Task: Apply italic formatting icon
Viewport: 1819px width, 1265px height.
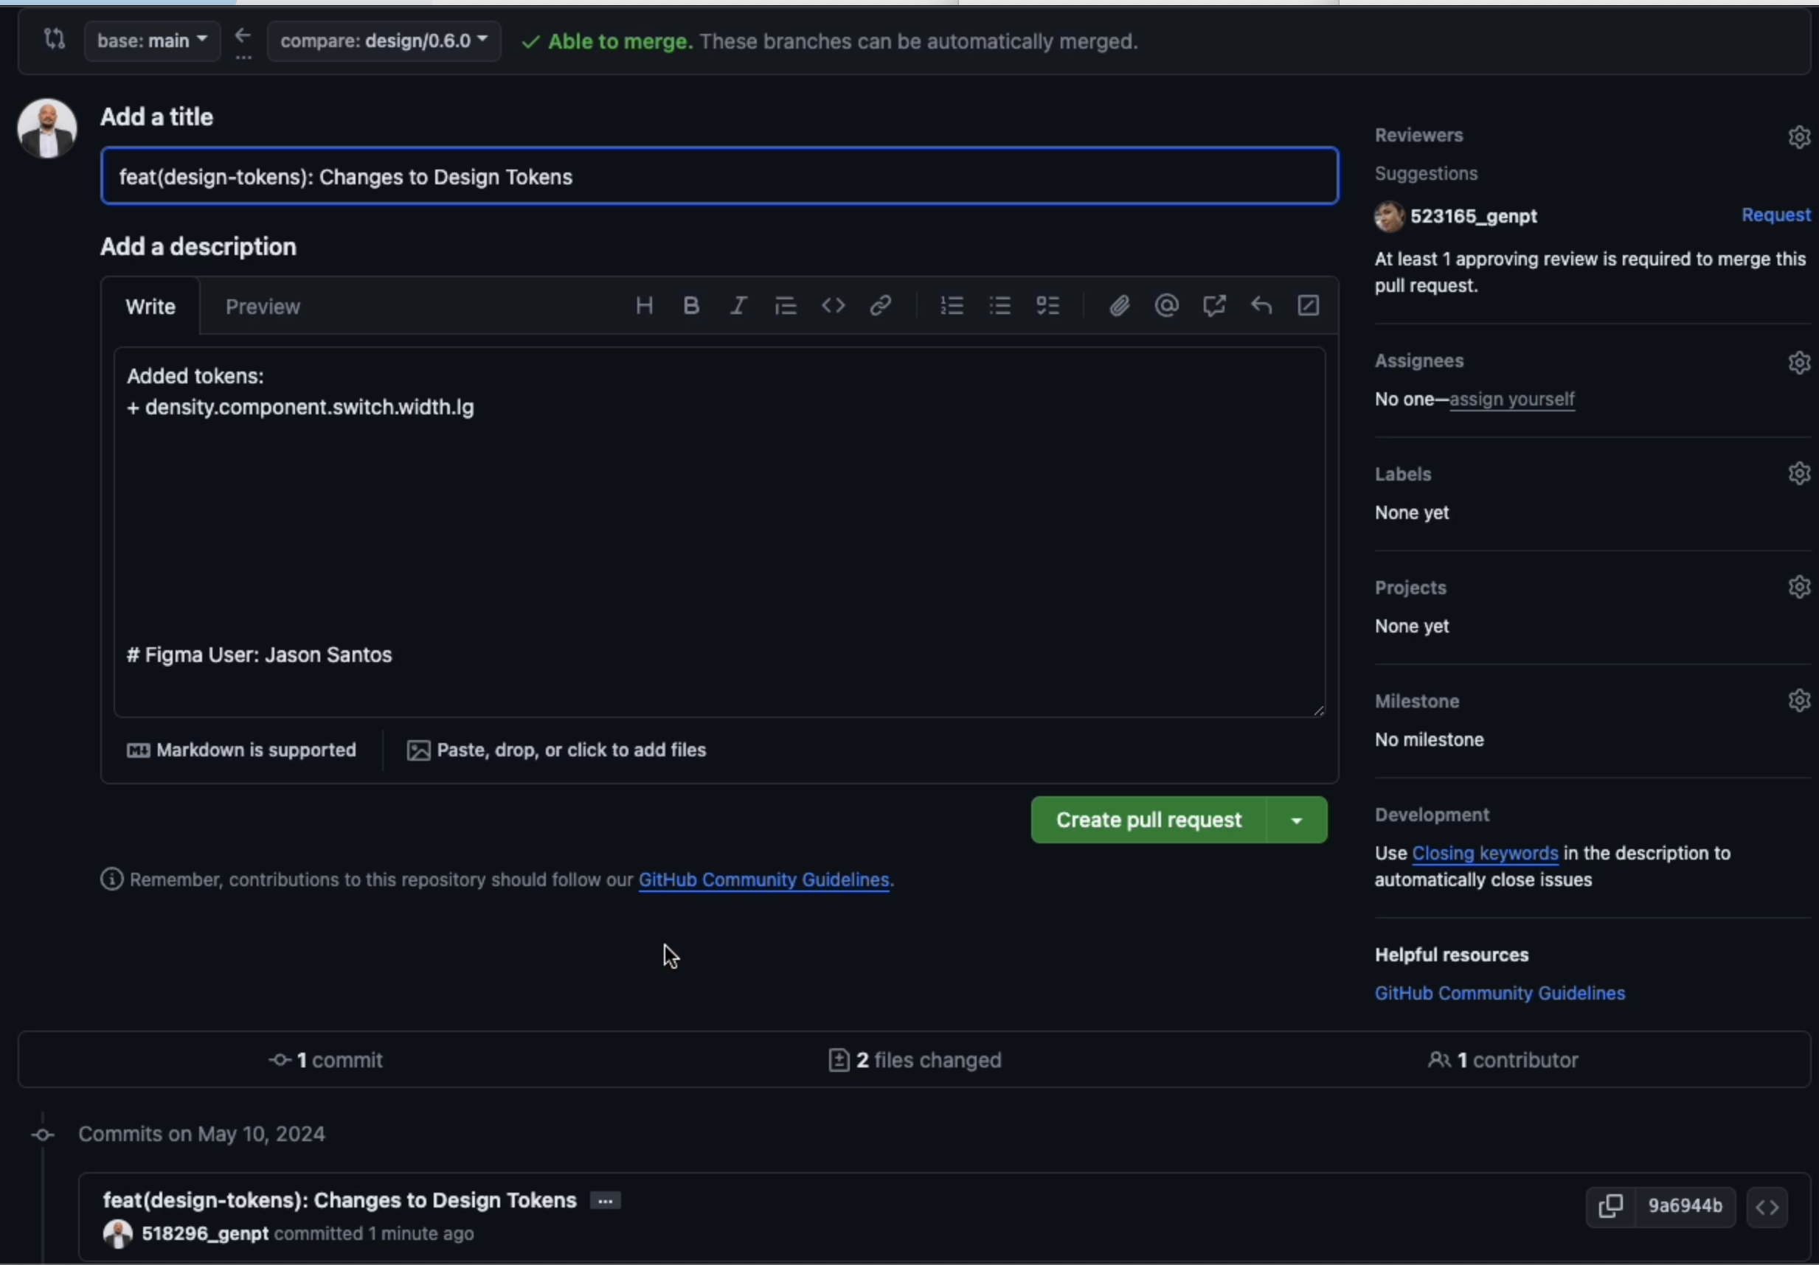Action: point(738,306)
